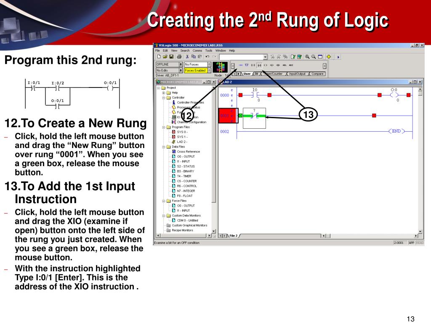
Task: Click the Cut scissors icon
Action: (187, 57)
